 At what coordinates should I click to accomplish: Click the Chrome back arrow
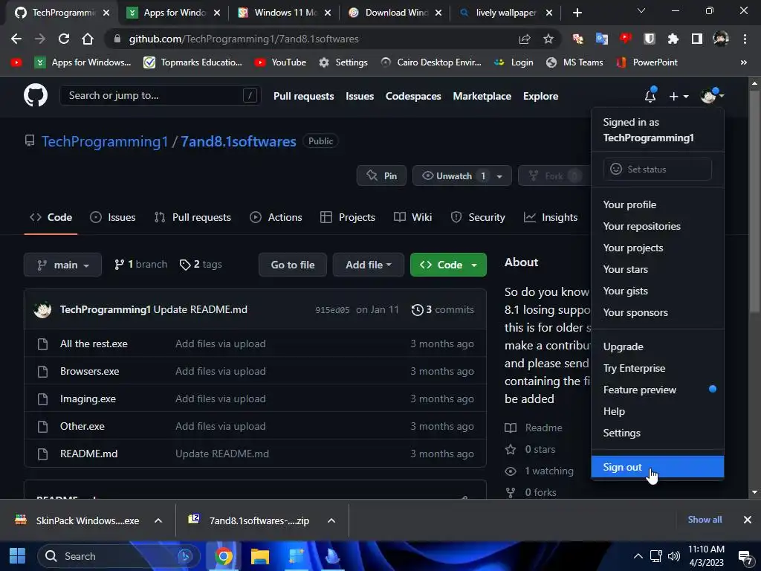(16, 39)
